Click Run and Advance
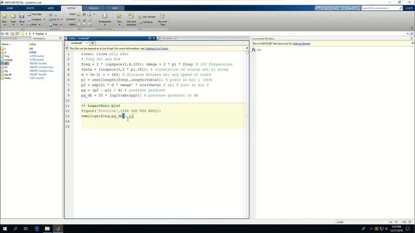The width and height of the screenshot is (415, 233). click(x=131, y=19)
